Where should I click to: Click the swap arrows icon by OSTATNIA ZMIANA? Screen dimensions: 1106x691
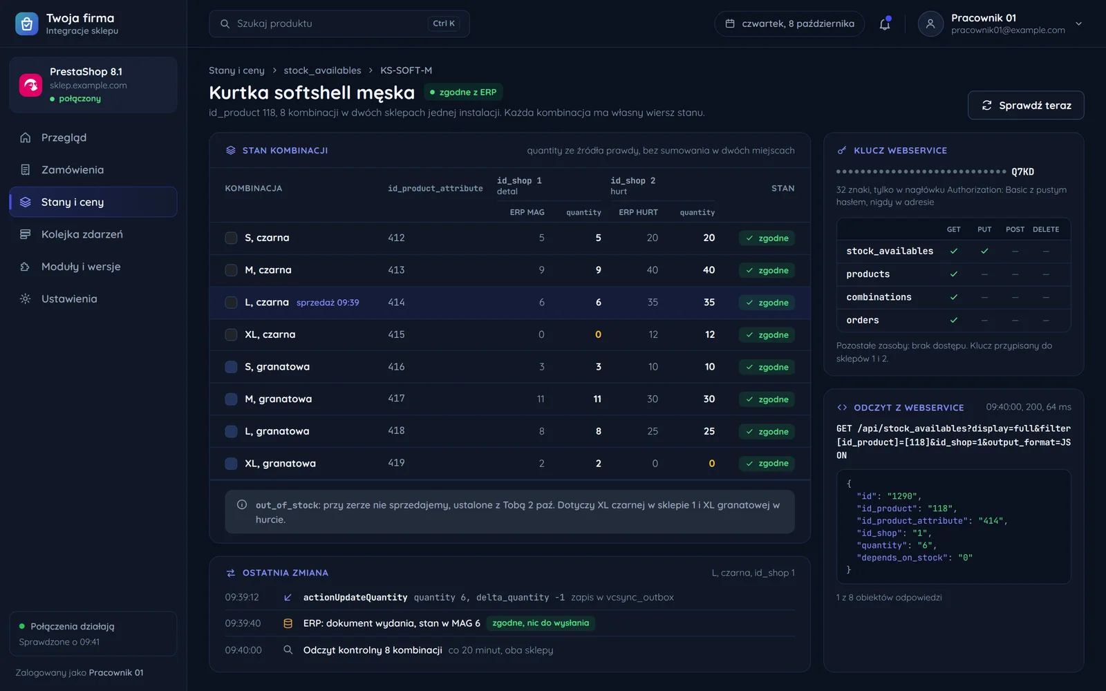point(231,573)
